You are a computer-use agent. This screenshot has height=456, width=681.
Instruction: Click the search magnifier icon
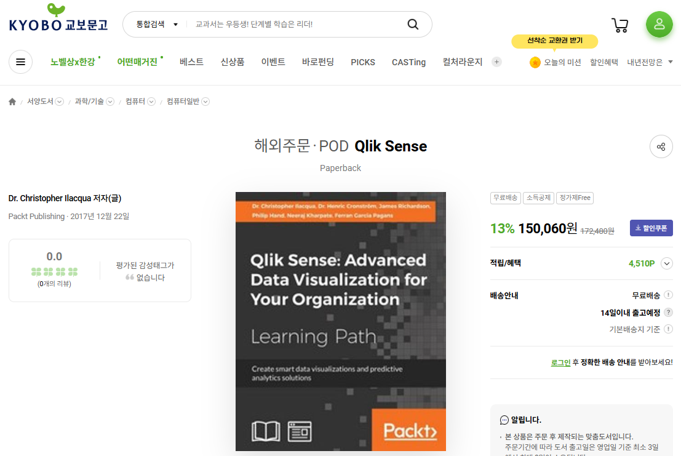coord(413,25)
